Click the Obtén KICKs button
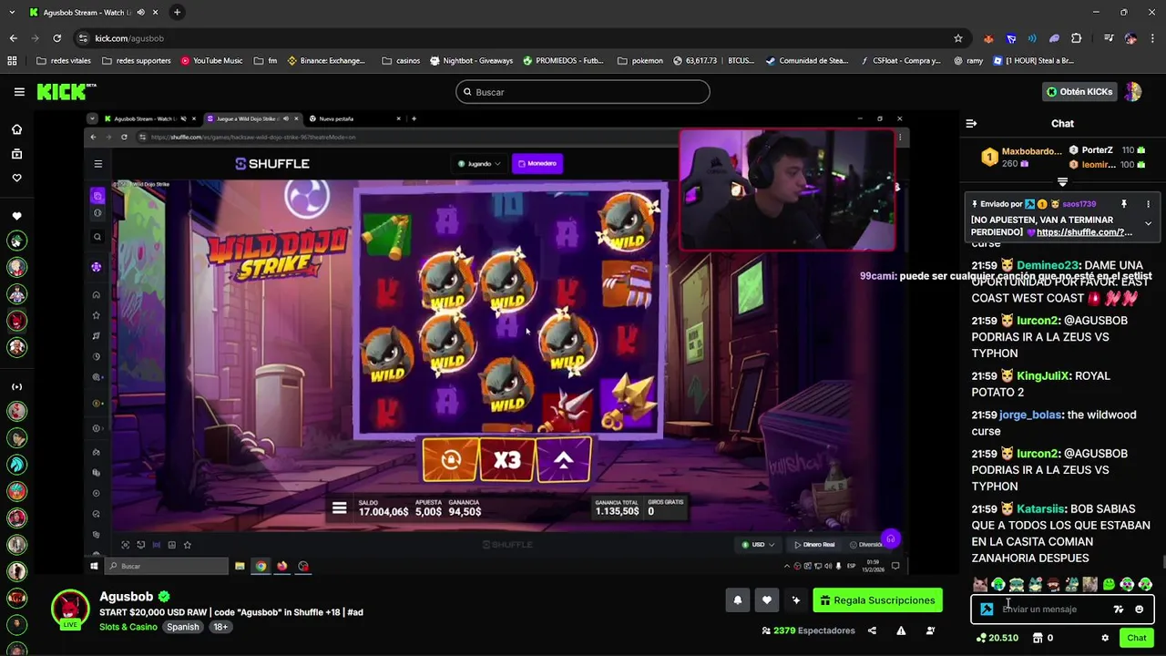This screenshot has width=1166, height=656. click(x=1080, y=92)
